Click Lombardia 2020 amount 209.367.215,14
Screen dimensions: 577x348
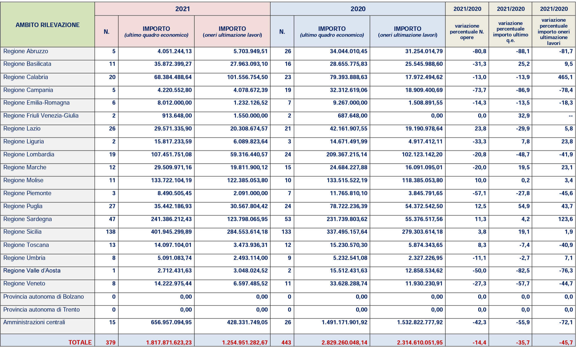click(x=346, y=154)
